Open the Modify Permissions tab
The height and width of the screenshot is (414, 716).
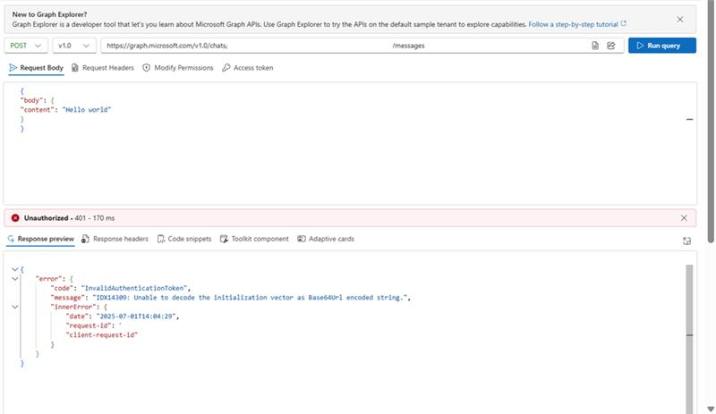point(178,68)
